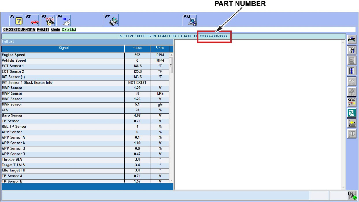Select the Idle Target TH row
This screenshot has width=359, height=202.
85,170
